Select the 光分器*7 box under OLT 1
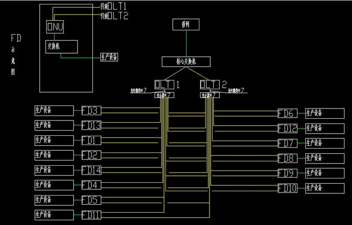The width and height of the screenshot is (352, 225). 165,95
